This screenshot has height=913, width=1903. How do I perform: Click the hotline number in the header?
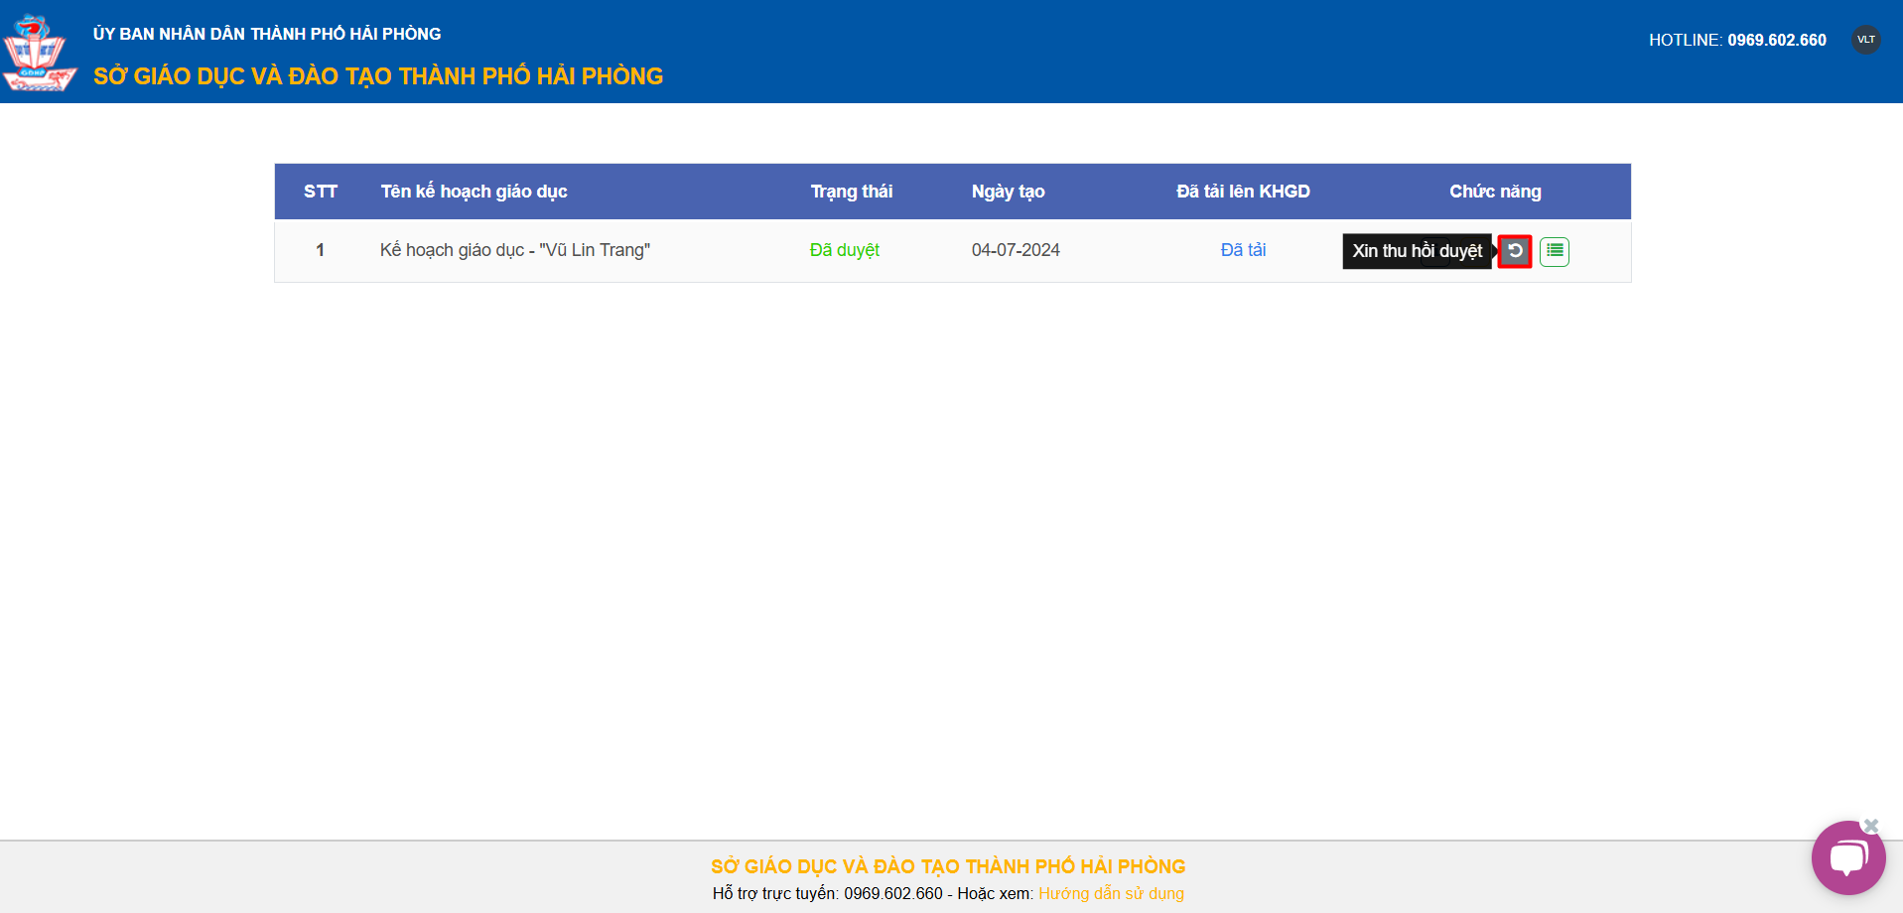[x=1776, y=40]
